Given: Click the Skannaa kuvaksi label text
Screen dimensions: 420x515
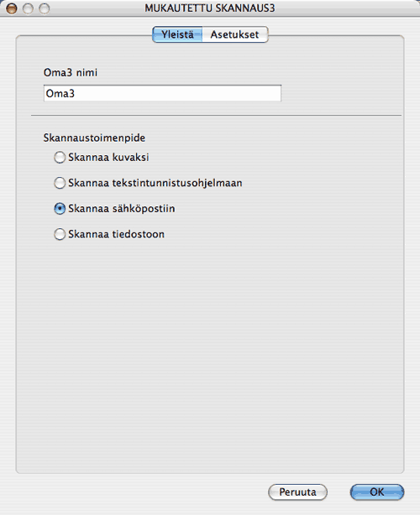Looking at the screenshot, I should coord(108,158).
